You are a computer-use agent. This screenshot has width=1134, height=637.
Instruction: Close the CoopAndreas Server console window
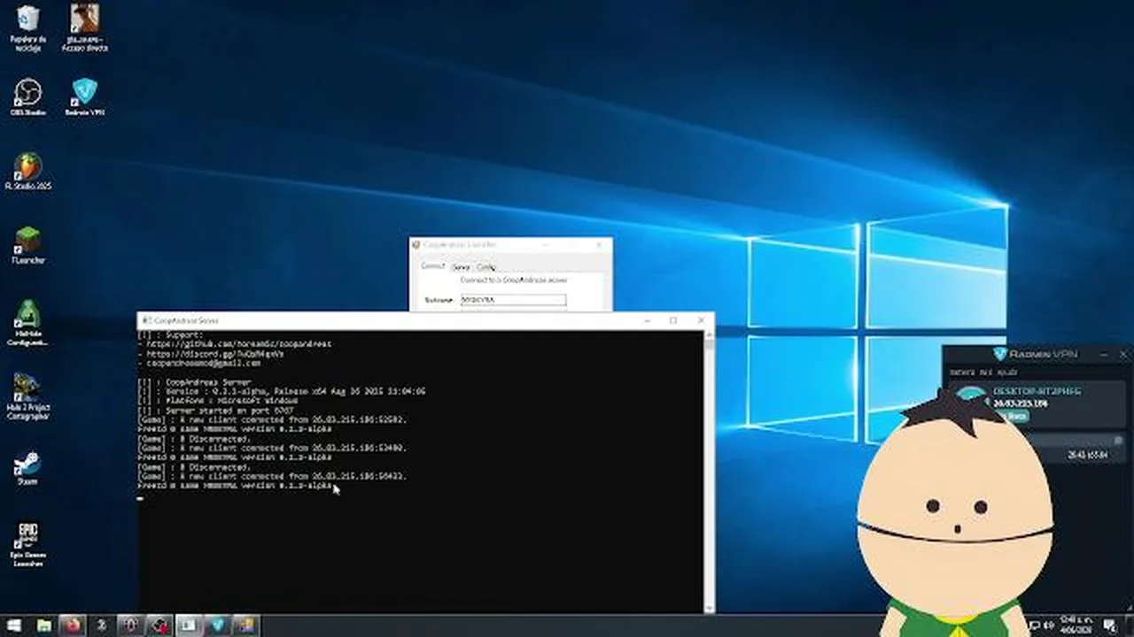click(701, 320)
